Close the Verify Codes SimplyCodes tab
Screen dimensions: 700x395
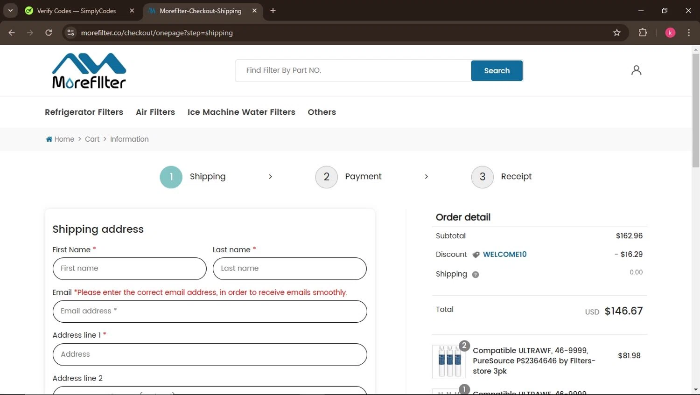coord(132,11)
